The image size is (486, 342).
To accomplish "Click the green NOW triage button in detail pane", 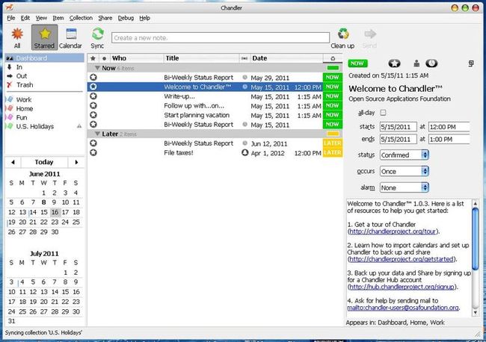I will [x=357, y=63].
